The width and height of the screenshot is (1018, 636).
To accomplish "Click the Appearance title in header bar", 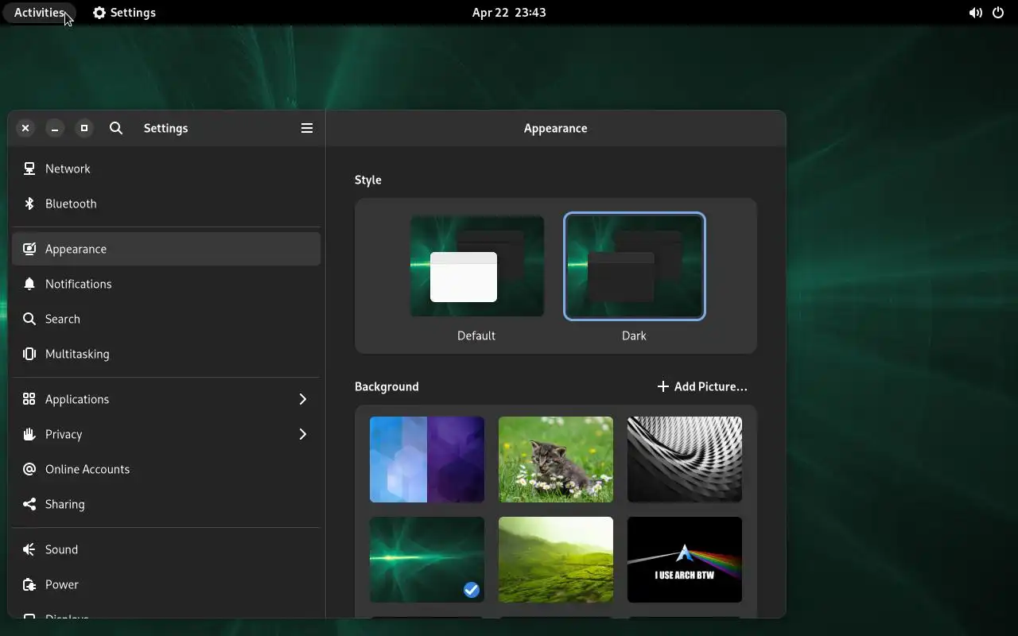I will [x=556, y=128].
